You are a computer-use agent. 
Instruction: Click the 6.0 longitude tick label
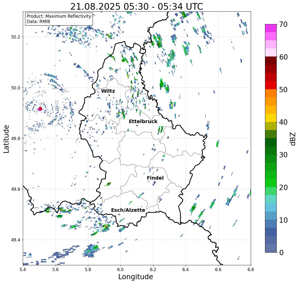pyautogui.click(x=120, y=270)
